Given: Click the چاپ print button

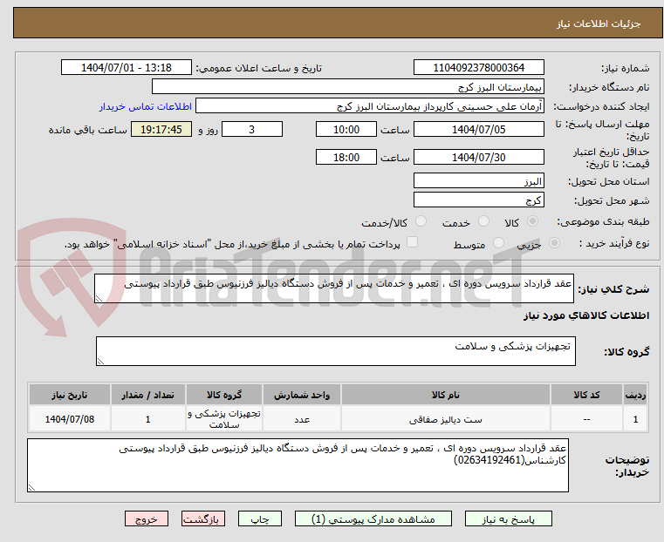Looking at the screenshot, I should pyautogui.click(x=260, y=518).
